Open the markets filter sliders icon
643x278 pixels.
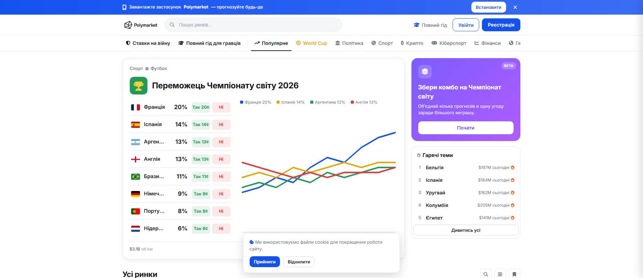[500, 274]
